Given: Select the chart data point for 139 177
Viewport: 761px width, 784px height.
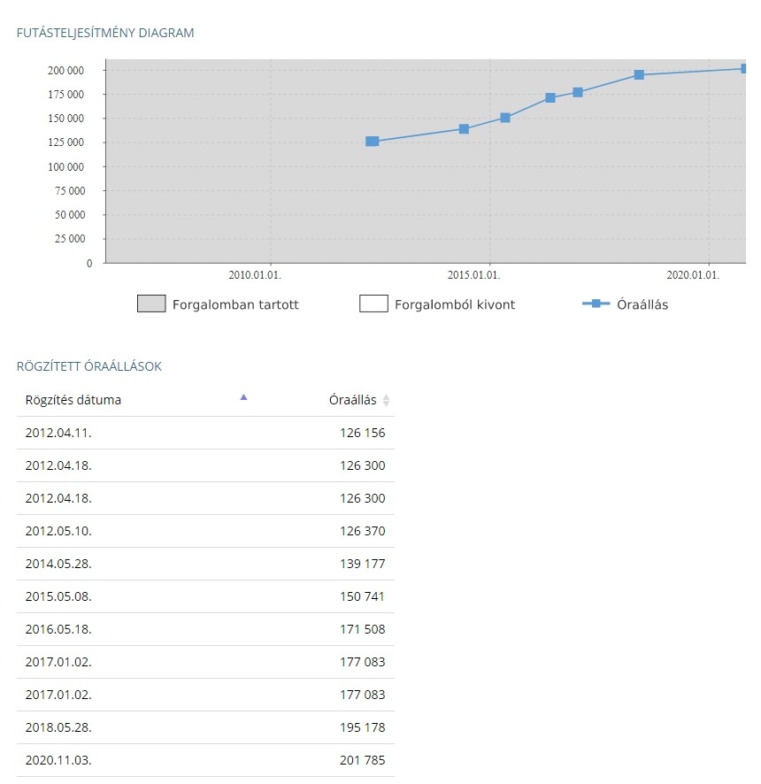Looking at the screenshot, I should coord(464,129).
